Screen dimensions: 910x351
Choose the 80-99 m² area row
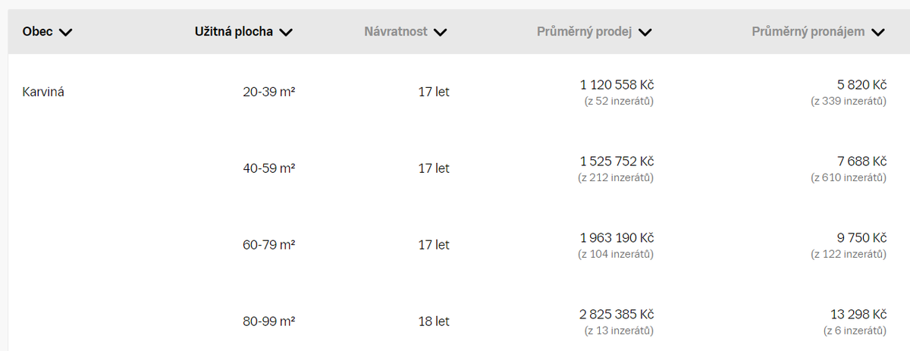tap(268, 321)
